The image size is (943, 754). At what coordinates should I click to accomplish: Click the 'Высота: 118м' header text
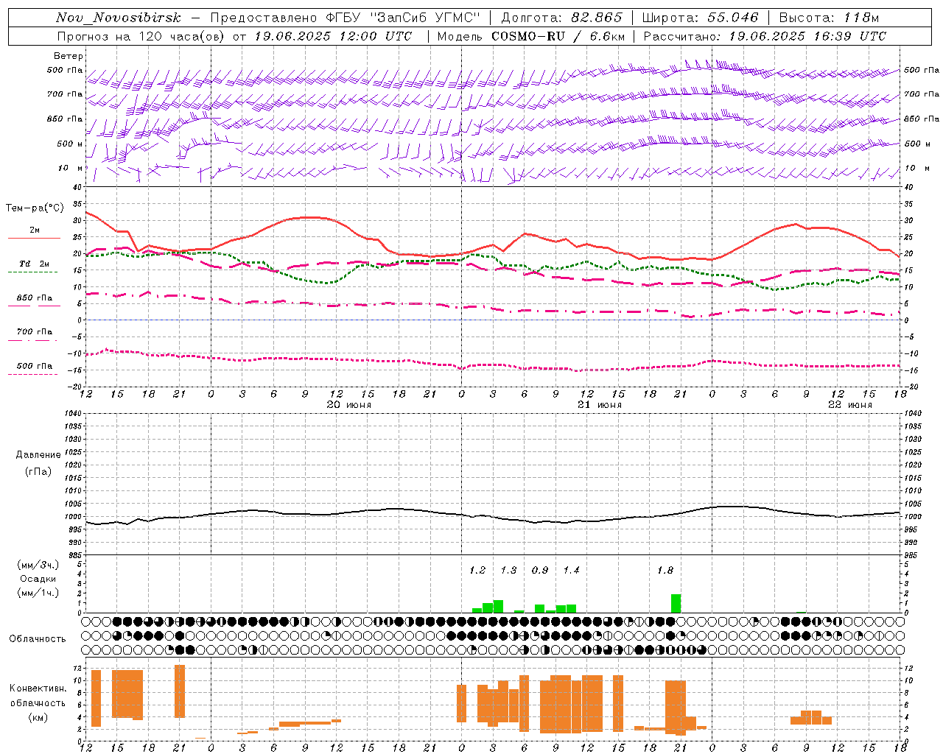click(829, 18)
